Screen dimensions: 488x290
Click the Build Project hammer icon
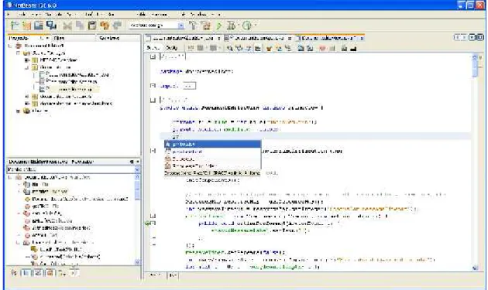pos(194,26)
